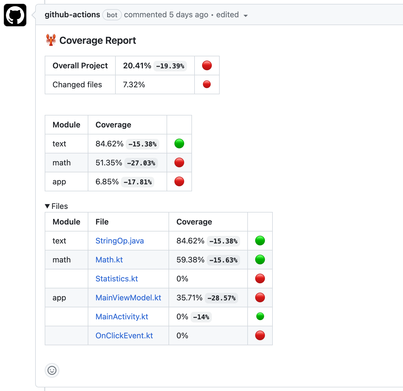Click the red status circle for OnClickEvent.kt
Image resolution: width=403 pixels, height=391 pixels.
coord(260,336)
